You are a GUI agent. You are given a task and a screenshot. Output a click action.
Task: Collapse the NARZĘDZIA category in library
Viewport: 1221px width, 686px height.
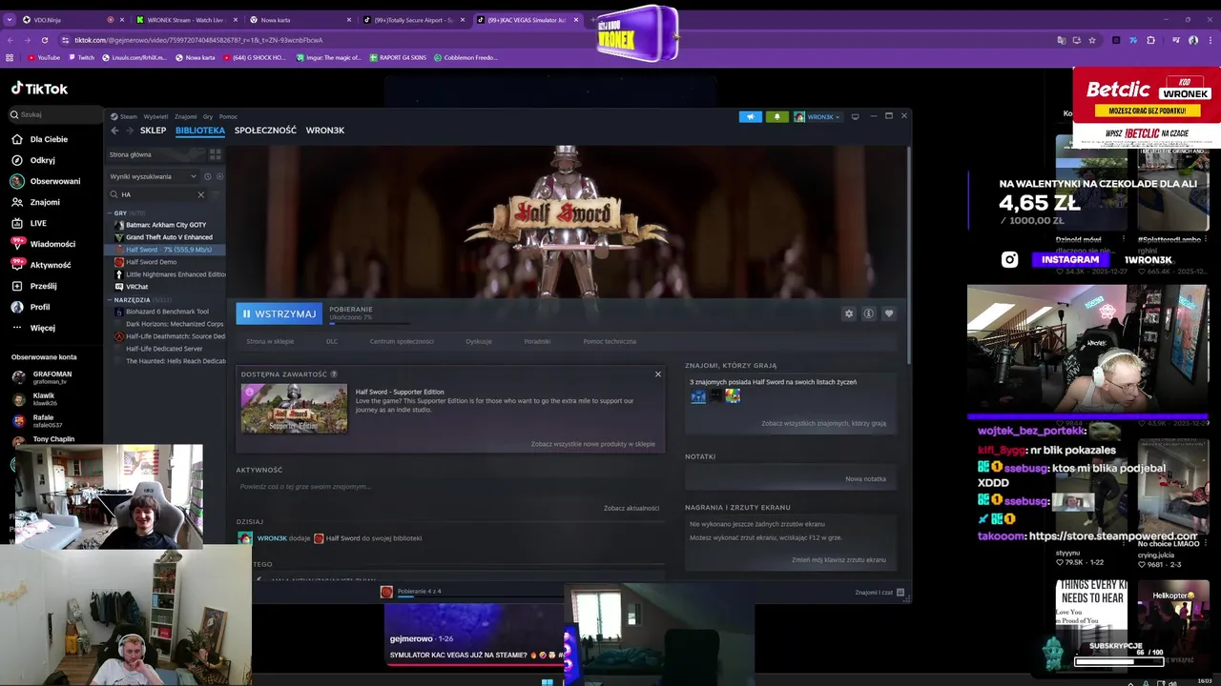134,299
